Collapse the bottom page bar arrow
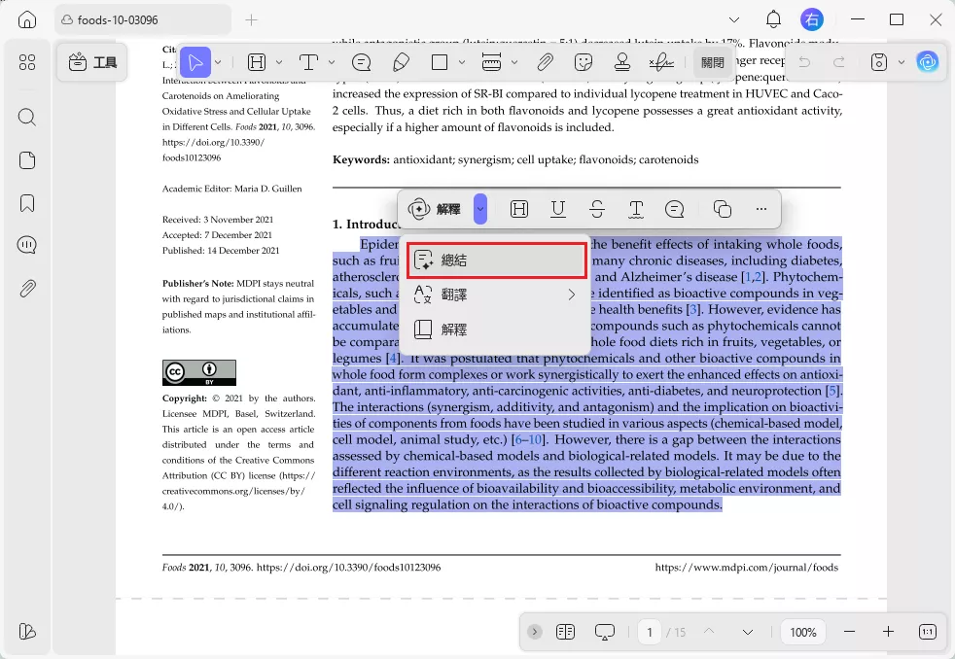 (535, 632)
